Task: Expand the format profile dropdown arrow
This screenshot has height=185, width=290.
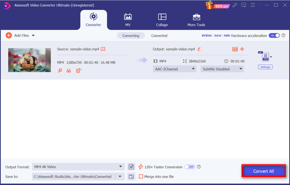Action: coord(271,57)
